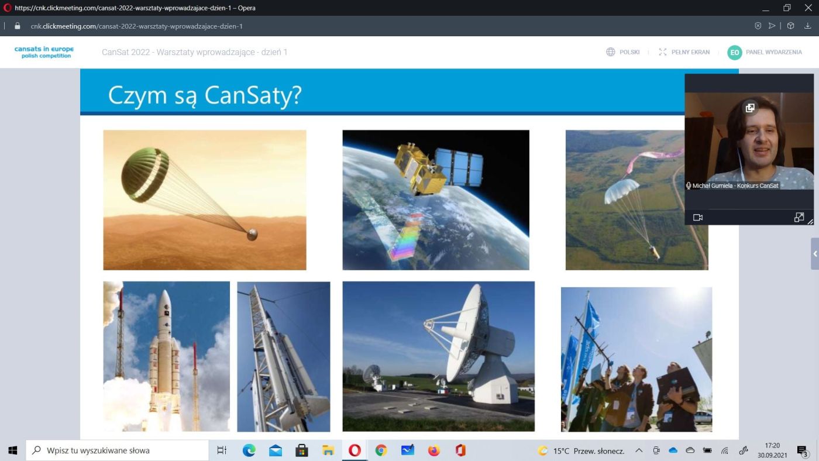
Task: Click the site padlock security icon
Action: (17, 26)
